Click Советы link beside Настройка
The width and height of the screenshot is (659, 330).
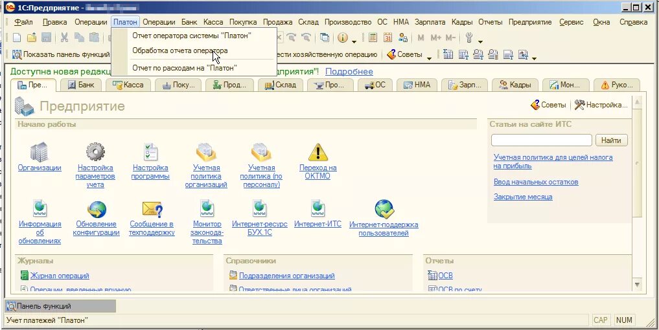coord(548,105)
